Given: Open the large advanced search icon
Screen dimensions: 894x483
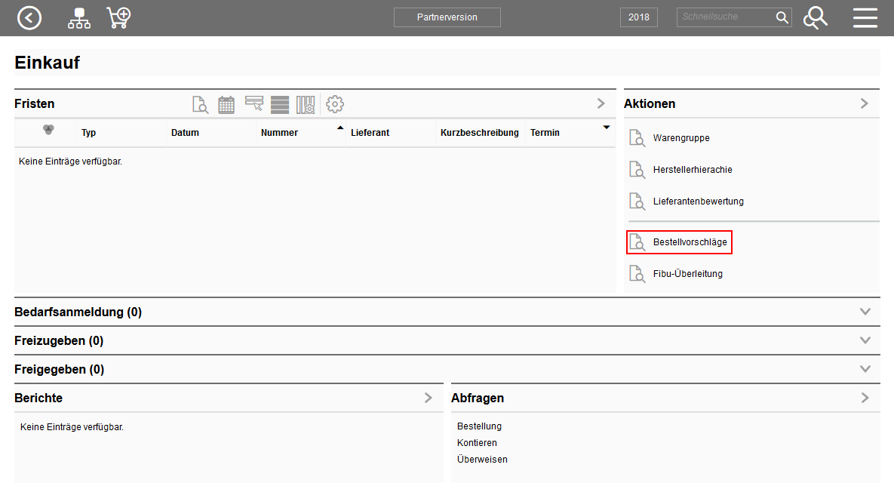Looking at the screenshot, I should (x=816, y=18).
